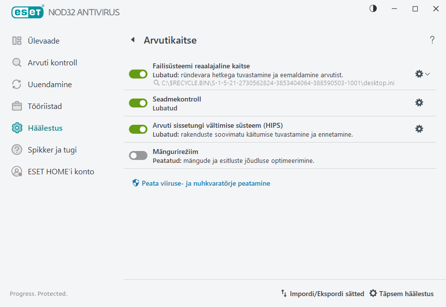Image resolution: width=446 pixels, height=307 pixels.
Task: Collapse Arvutikaitse with the back arrow
Action: pyautogui.click(x=132, y=40)
